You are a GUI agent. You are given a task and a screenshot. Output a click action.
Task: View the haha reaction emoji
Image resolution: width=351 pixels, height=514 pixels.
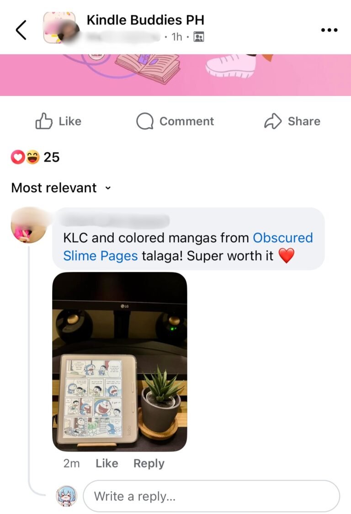[x=32, y=157]
